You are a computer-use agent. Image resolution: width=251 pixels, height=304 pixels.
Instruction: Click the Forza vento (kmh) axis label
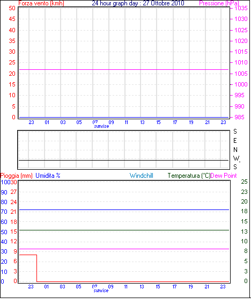coord(41,3)
